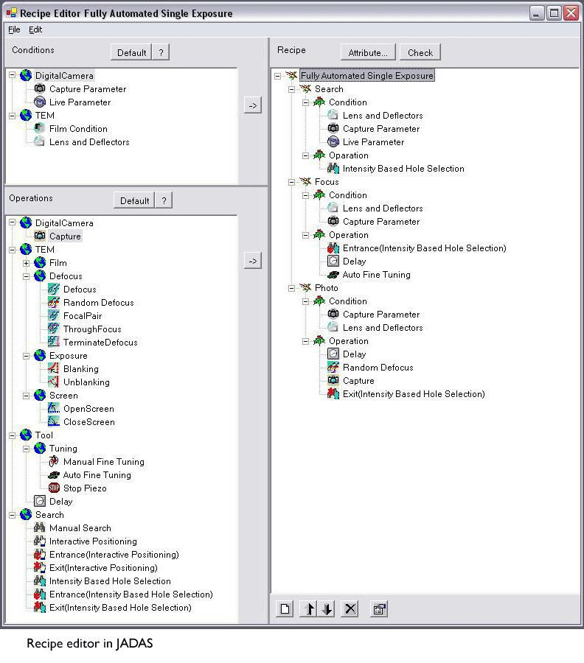Viewport: 584px width, 663px height.
Task: Click Delay clock icon in Operations panel
Action: tap(40, 501)
